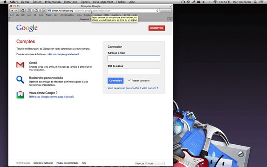The image size is (267, 167).
Task: Click the Share toolbar icon
Action: click(x=43, y=11)
